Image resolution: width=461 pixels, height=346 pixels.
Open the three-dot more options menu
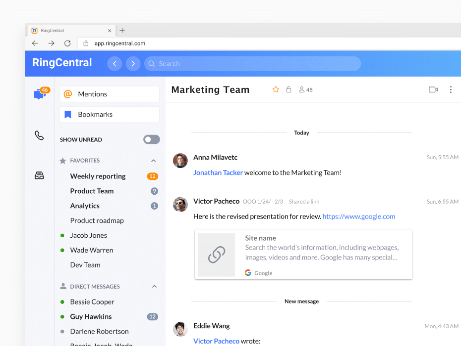coord(451,89)
